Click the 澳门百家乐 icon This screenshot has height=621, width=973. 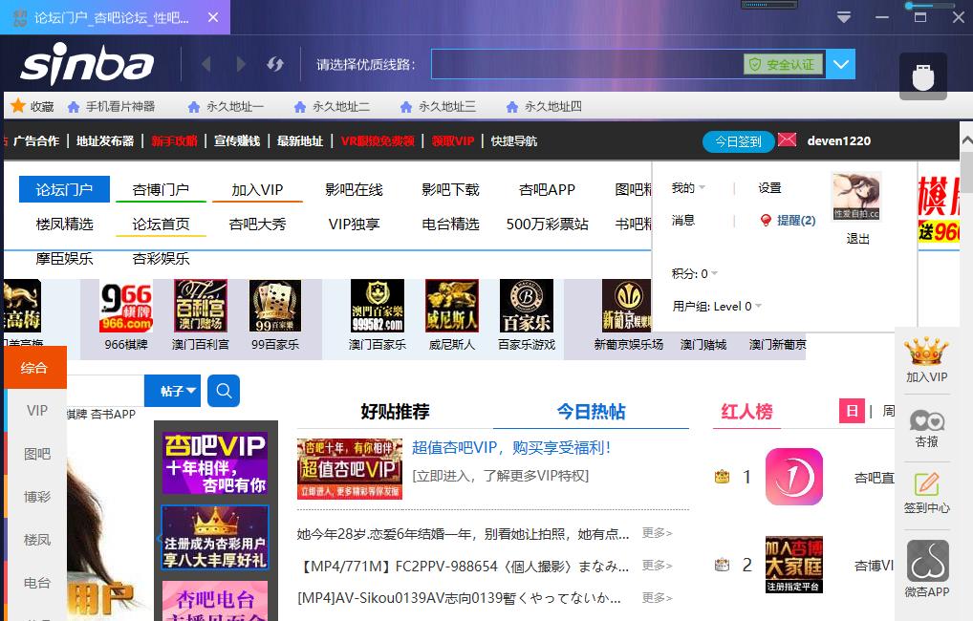click(x=378, y=305)
